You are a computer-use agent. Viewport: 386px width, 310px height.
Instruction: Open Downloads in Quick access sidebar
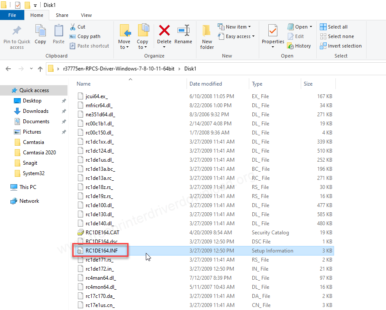tap(35, 111)
